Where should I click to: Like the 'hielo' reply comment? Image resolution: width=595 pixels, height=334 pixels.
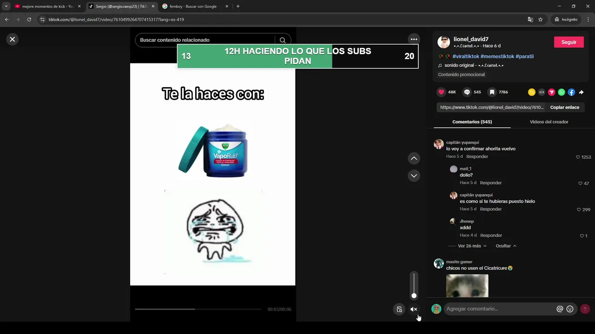(579, 210)
